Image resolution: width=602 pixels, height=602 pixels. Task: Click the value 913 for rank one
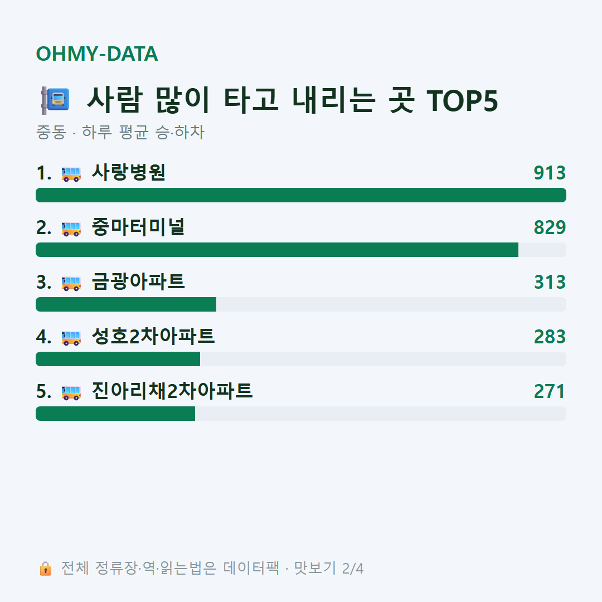550,173
